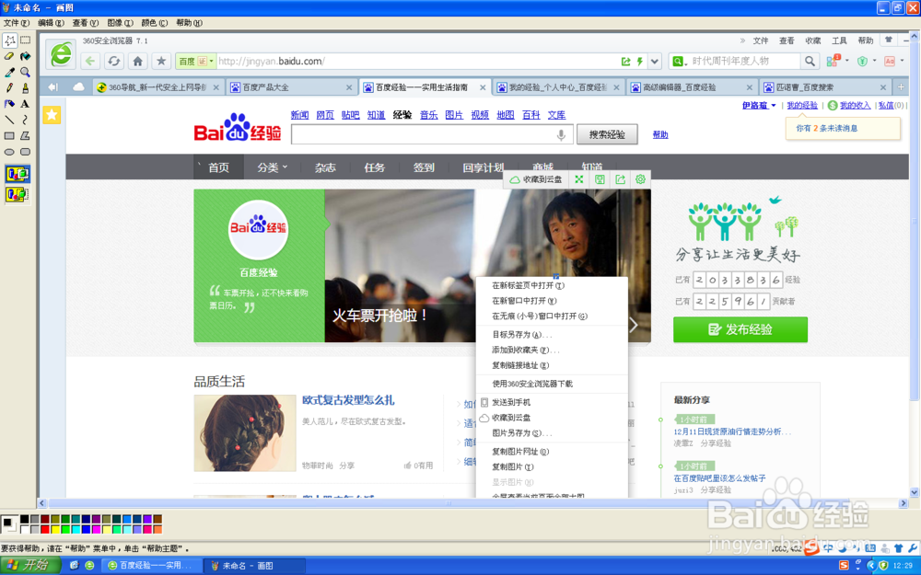Click the green 360 browser quick launch icon

tap(89, 566)
